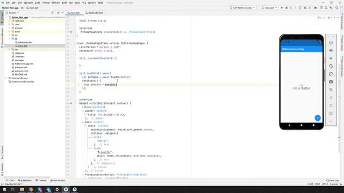Viewport: 344px width, 193px height.
Task: Open the main.dart run configuration dropdown
Action: [269, 8]
